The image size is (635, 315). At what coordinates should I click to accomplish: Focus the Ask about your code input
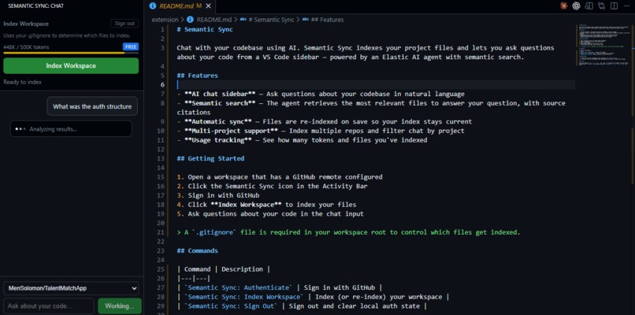click(x=49, y=306)
